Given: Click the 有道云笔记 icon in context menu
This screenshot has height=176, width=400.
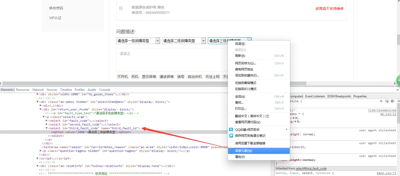Looking at the screenshot, I should [x=231, y=135].
